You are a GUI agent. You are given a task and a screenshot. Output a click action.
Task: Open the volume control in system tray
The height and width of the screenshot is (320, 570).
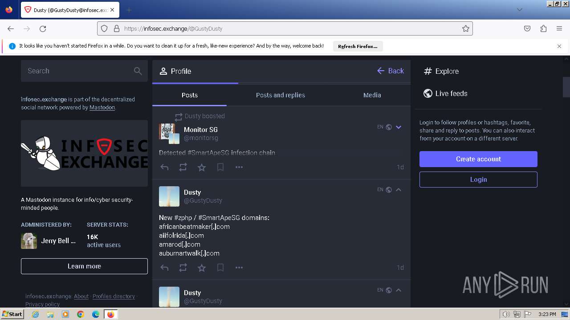(x=506, y=314)
